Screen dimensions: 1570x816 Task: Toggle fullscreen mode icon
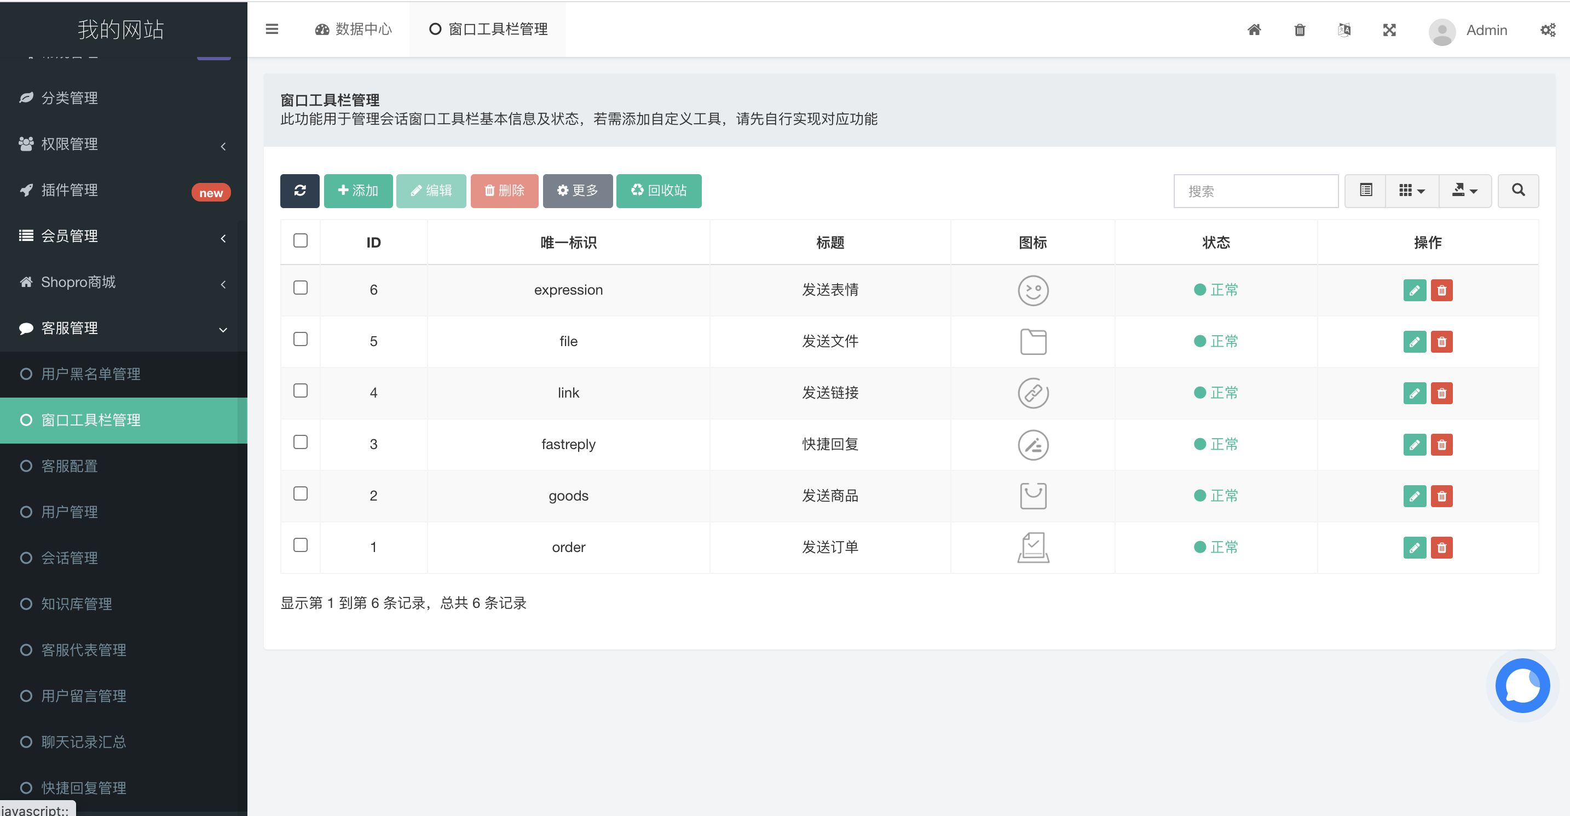(x=1389, y=30)
